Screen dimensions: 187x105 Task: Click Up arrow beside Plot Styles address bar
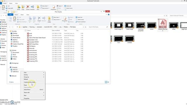17,27
